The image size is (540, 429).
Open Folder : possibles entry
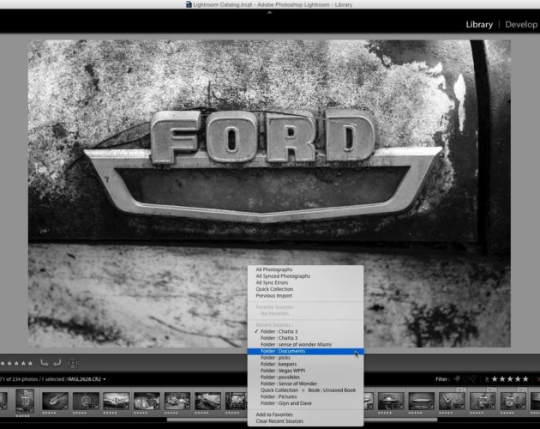pos(305,378)
